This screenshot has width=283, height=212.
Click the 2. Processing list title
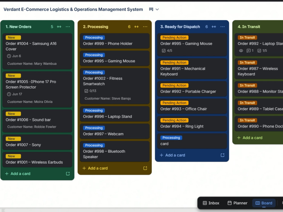click(95, 27)
